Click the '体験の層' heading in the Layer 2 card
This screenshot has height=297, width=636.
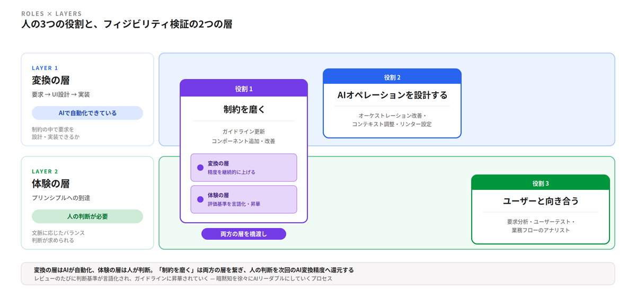coord(51,184)
